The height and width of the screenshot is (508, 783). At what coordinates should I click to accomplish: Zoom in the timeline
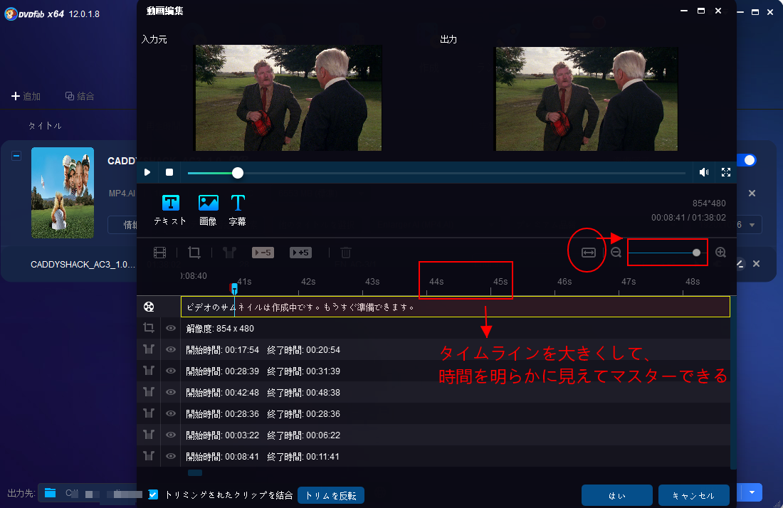pos(720,253)
